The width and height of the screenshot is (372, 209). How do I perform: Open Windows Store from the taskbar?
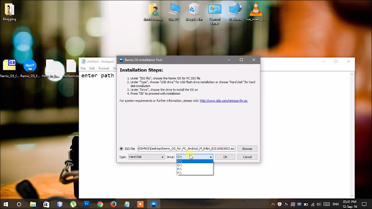click(x=46, y=204)
